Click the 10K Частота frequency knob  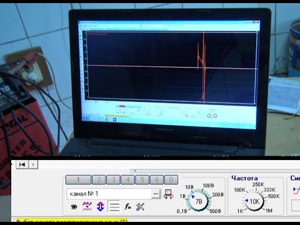tap(254, 201)
